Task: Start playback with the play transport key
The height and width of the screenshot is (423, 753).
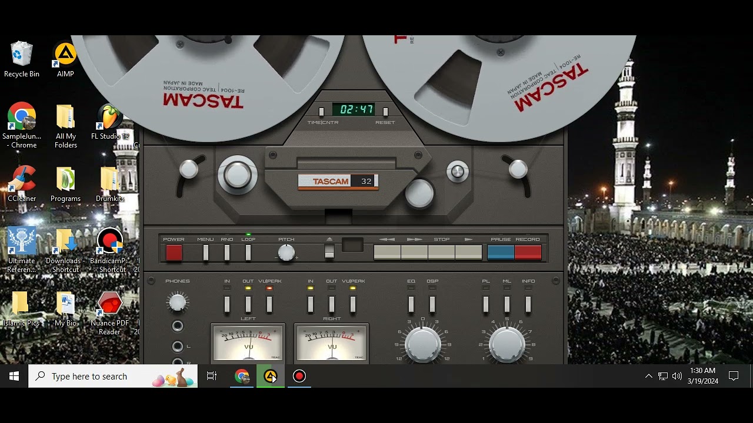Action: coord(469,253)
